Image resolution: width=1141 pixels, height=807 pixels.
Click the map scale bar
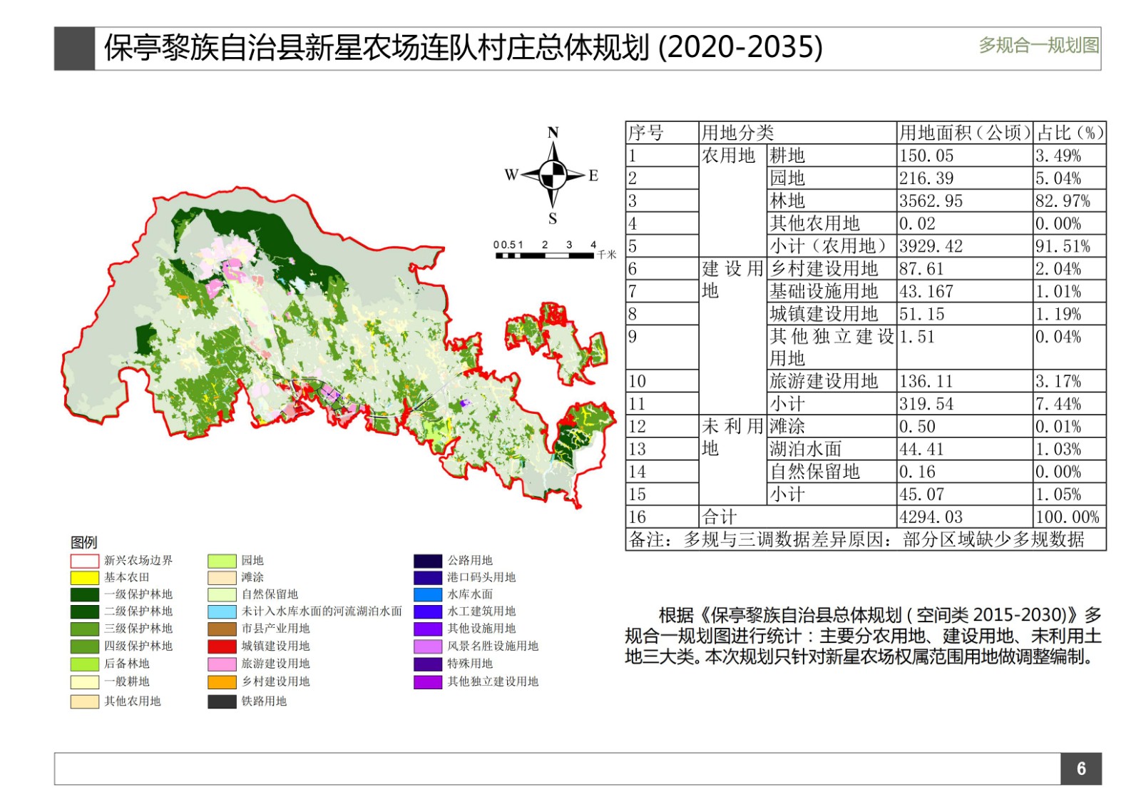click(x=546, y=254)
